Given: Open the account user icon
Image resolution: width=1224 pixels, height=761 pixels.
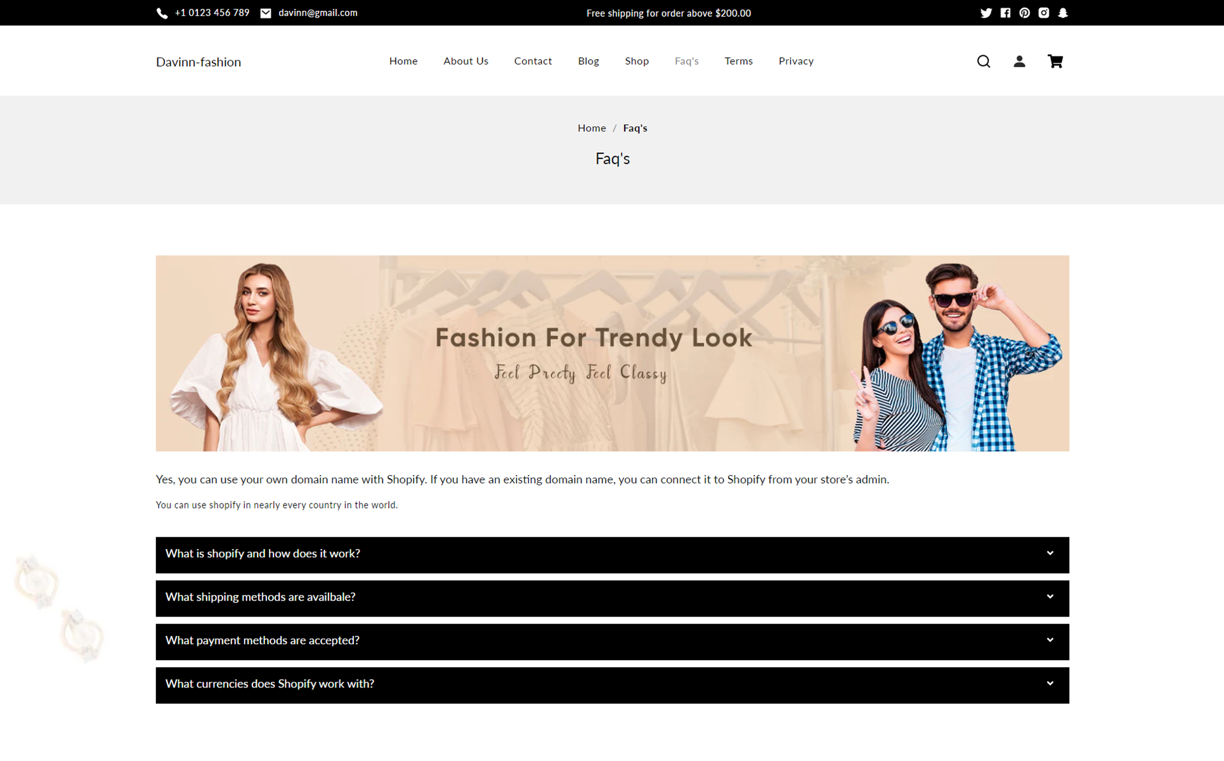Looking at the screenshot, I should point(1019,62).
